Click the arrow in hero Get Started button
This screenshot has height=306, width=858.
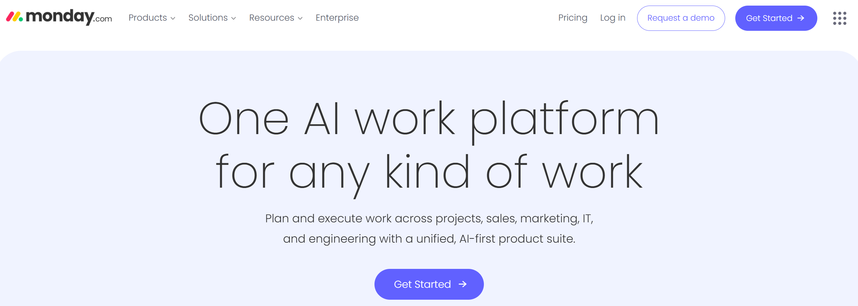point(462,284)
